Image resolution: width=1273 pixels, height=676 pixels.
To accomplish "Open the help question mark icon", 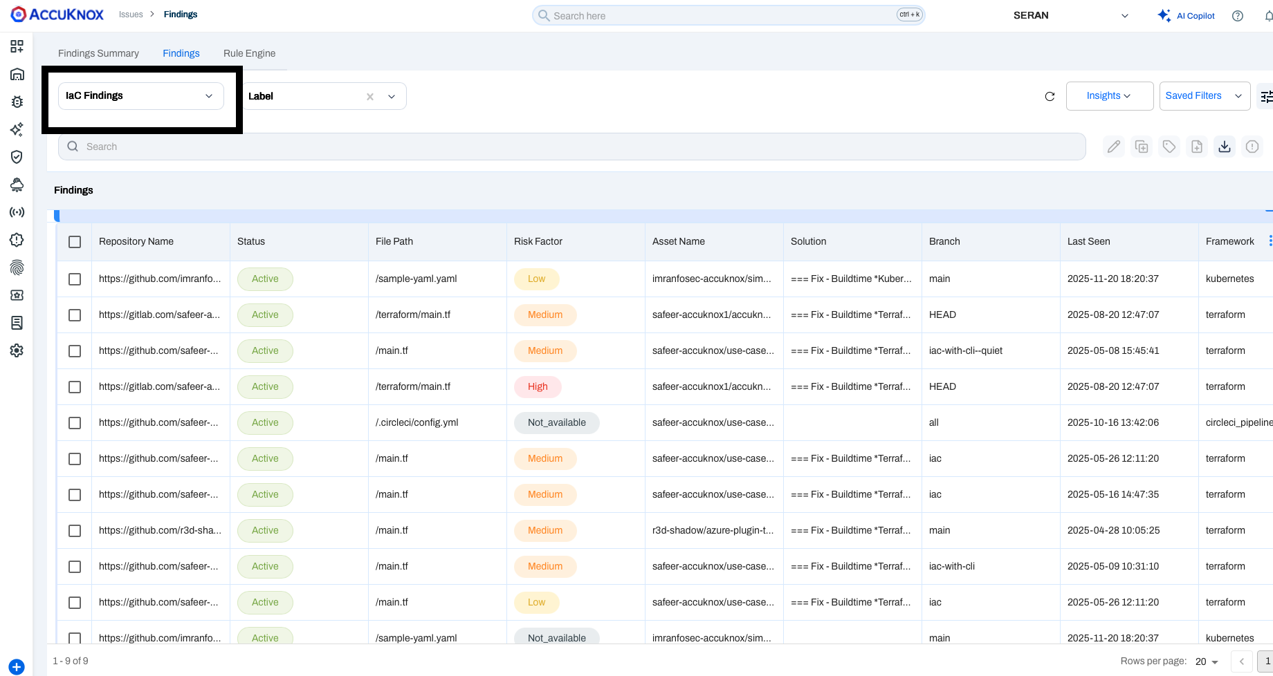I will point(1238,16).
